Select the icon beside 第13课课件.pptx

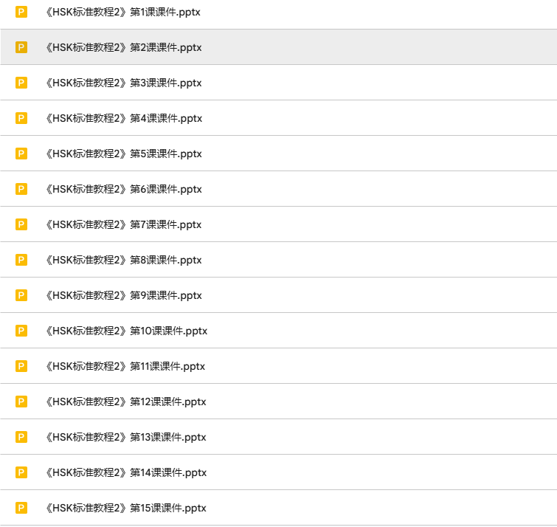click(x=21, y=437)
